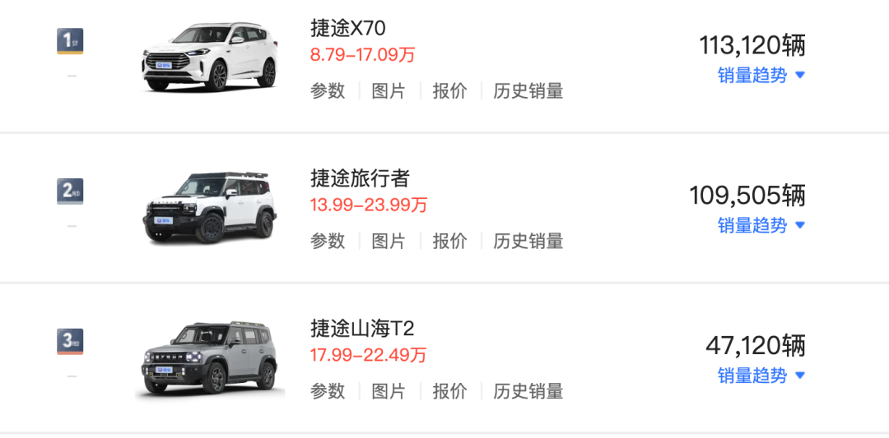The height and width of the screenshot is (438, 889).
Task: Open the grey 捷途山海T2 car thumbnail
Action: (210, 358)
